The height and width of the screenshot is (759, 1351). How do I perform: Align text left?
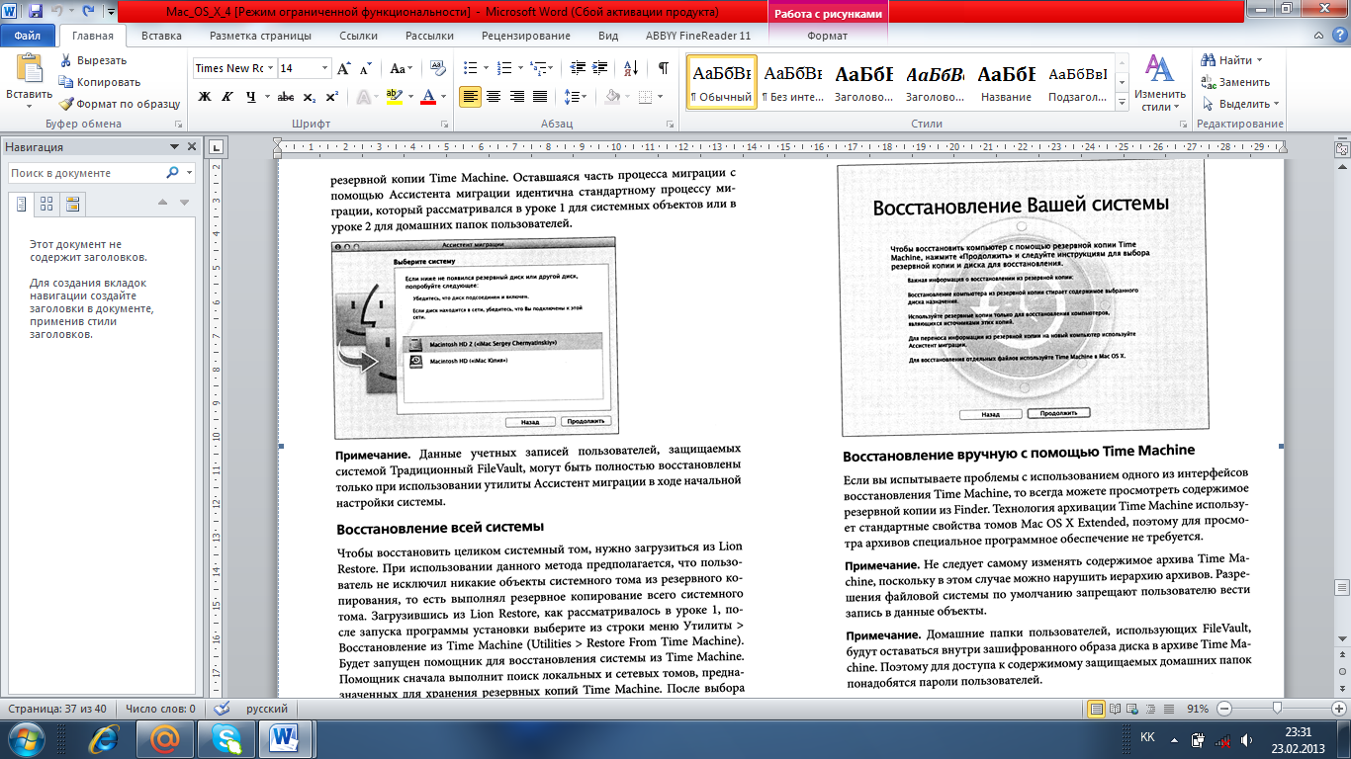click(x=471, y=97)
